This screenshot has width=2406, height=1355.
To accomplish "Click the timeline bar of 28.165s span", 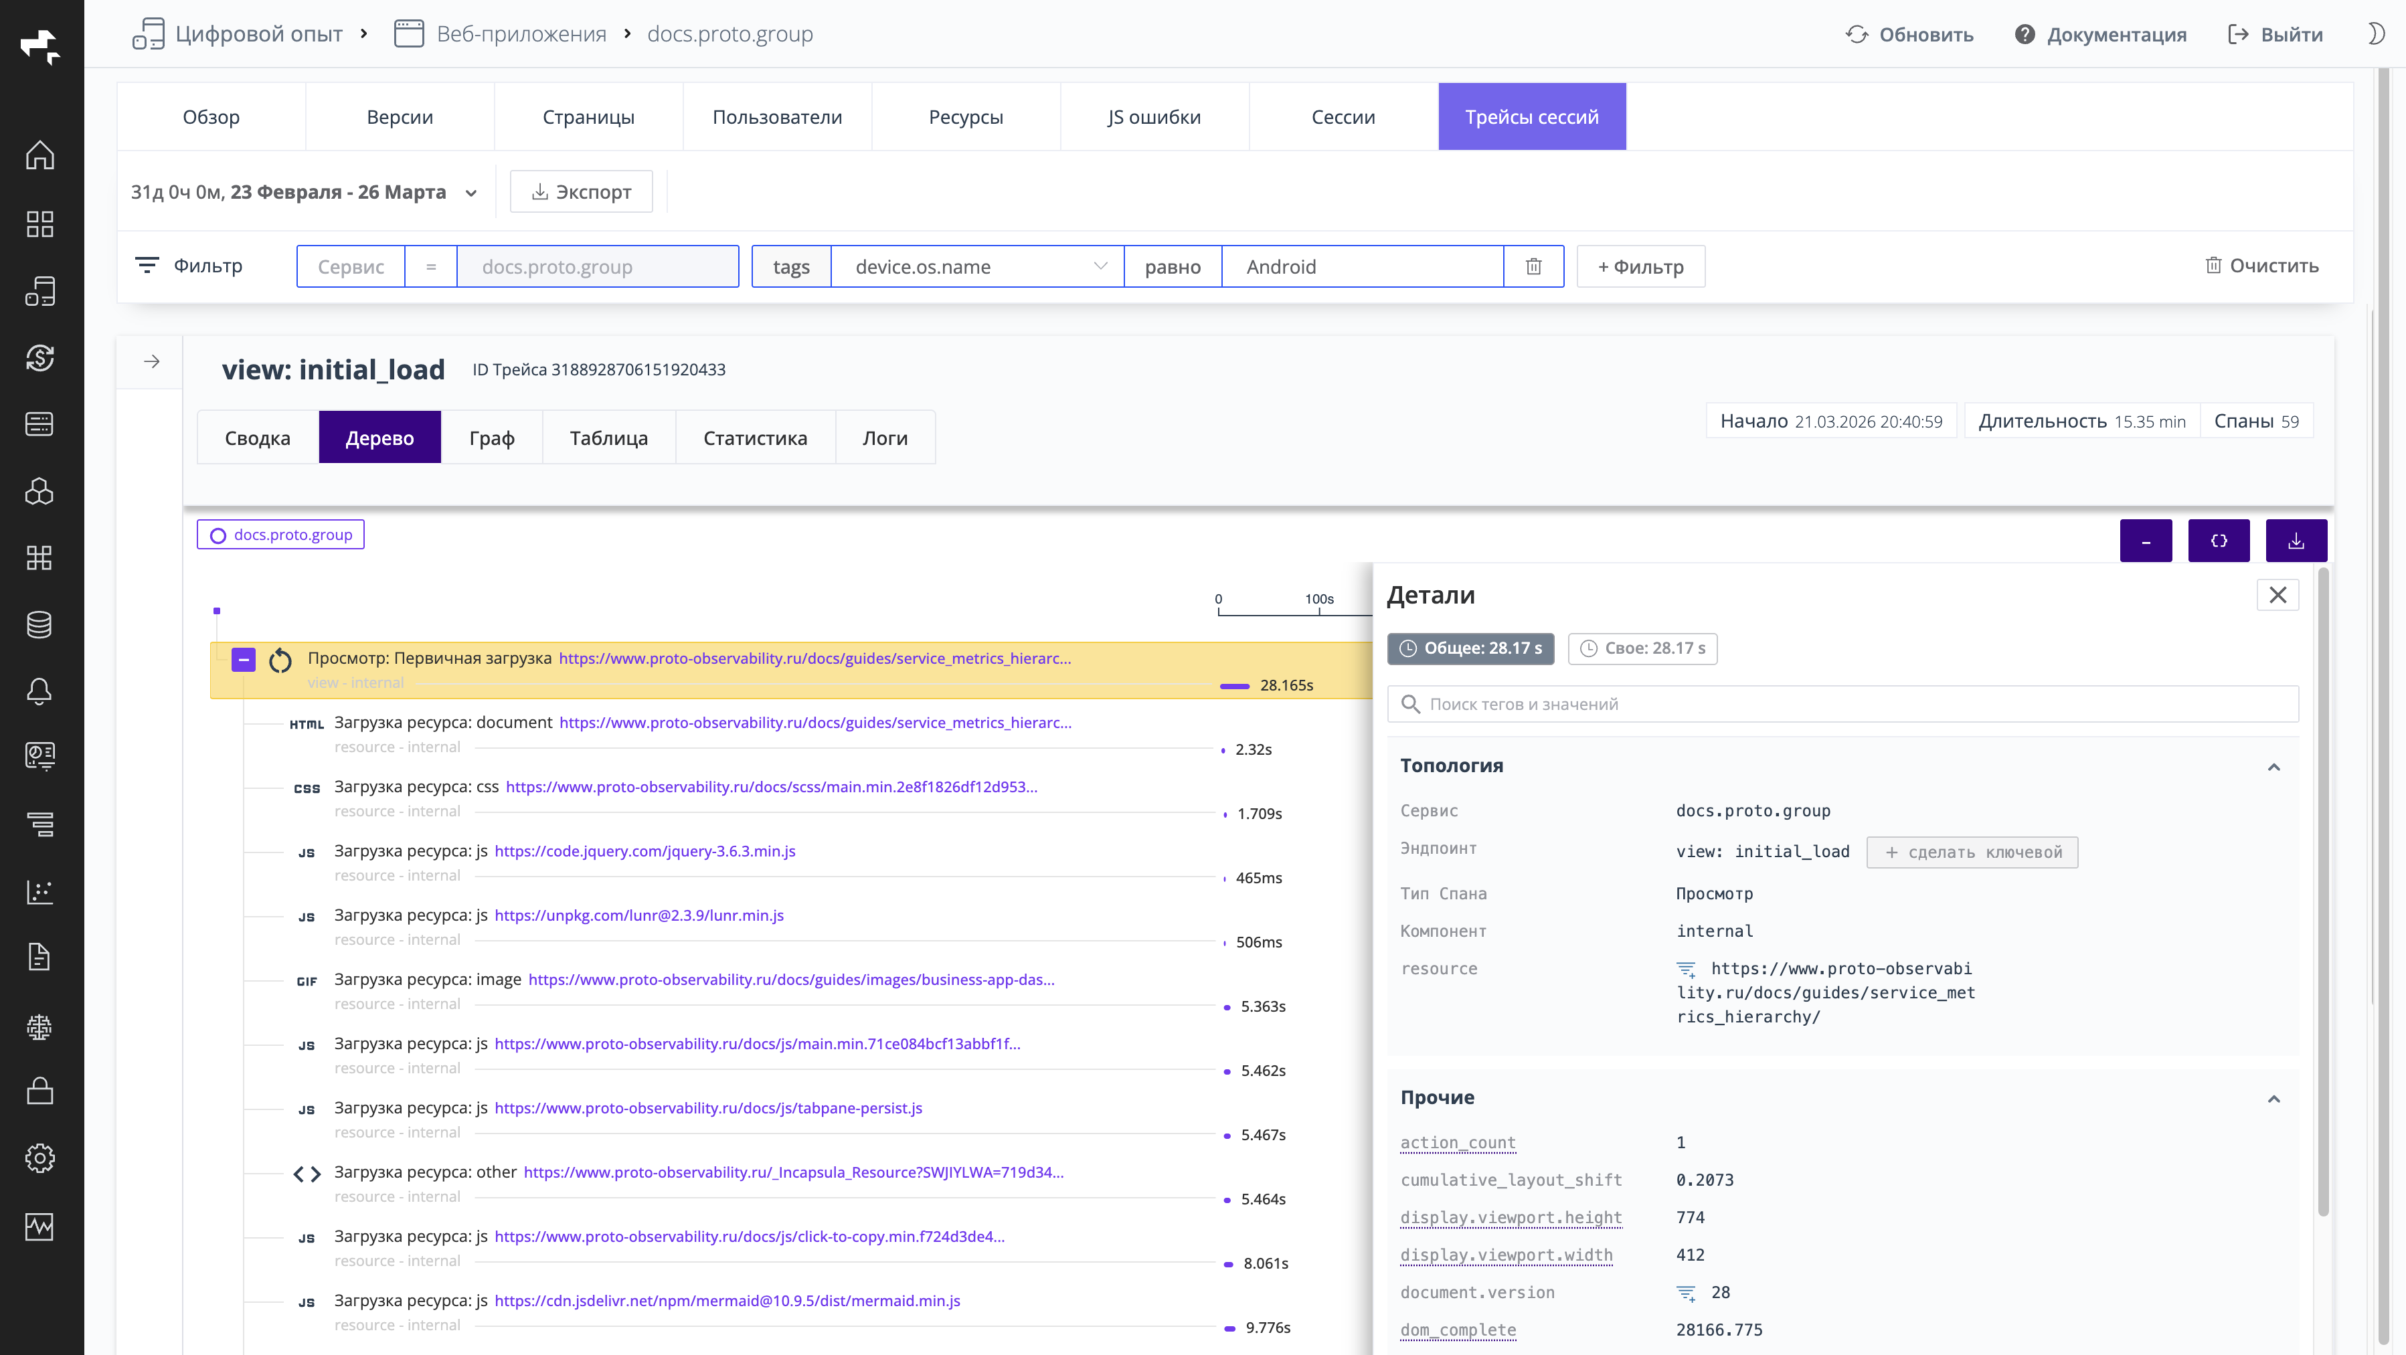I will click(x=1234, y=687).
